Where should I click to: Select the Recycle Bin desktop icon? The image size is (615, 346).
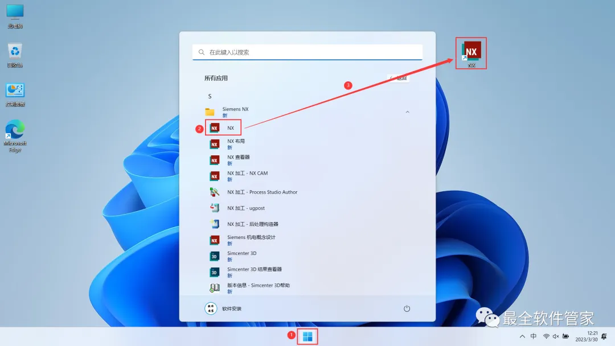tap(15, 55)
